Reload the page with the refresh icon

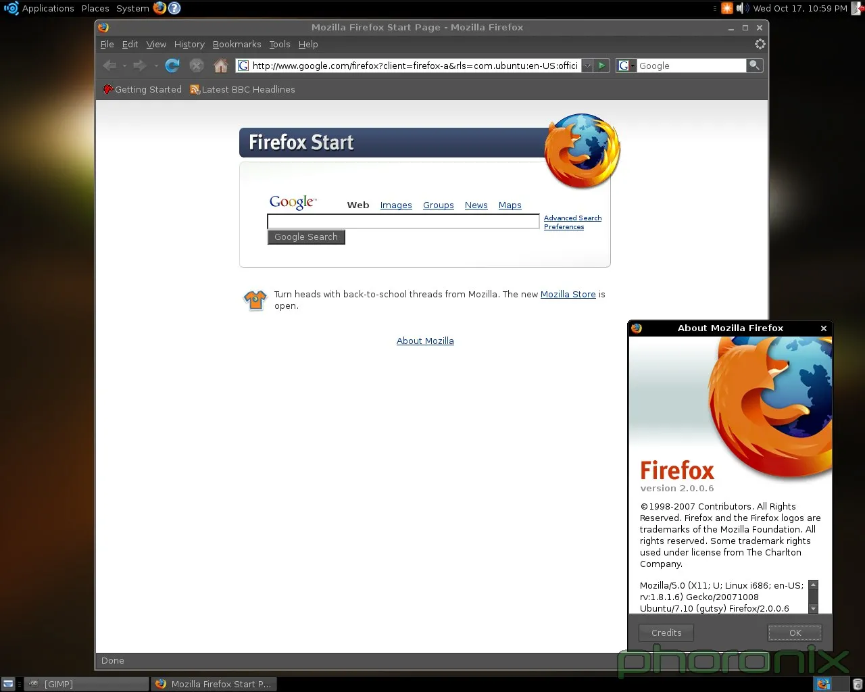(x=172, y=66)
